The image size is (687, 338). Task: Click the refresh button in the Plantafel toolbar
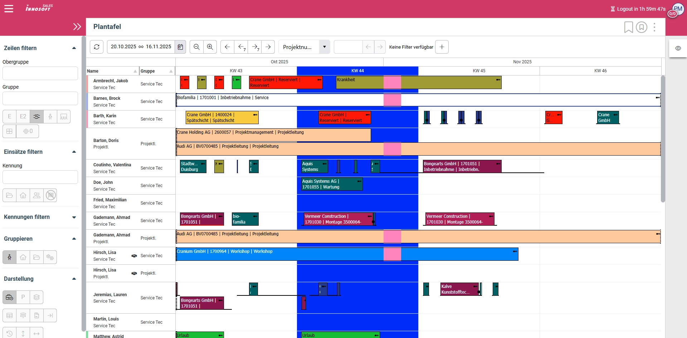97,47
